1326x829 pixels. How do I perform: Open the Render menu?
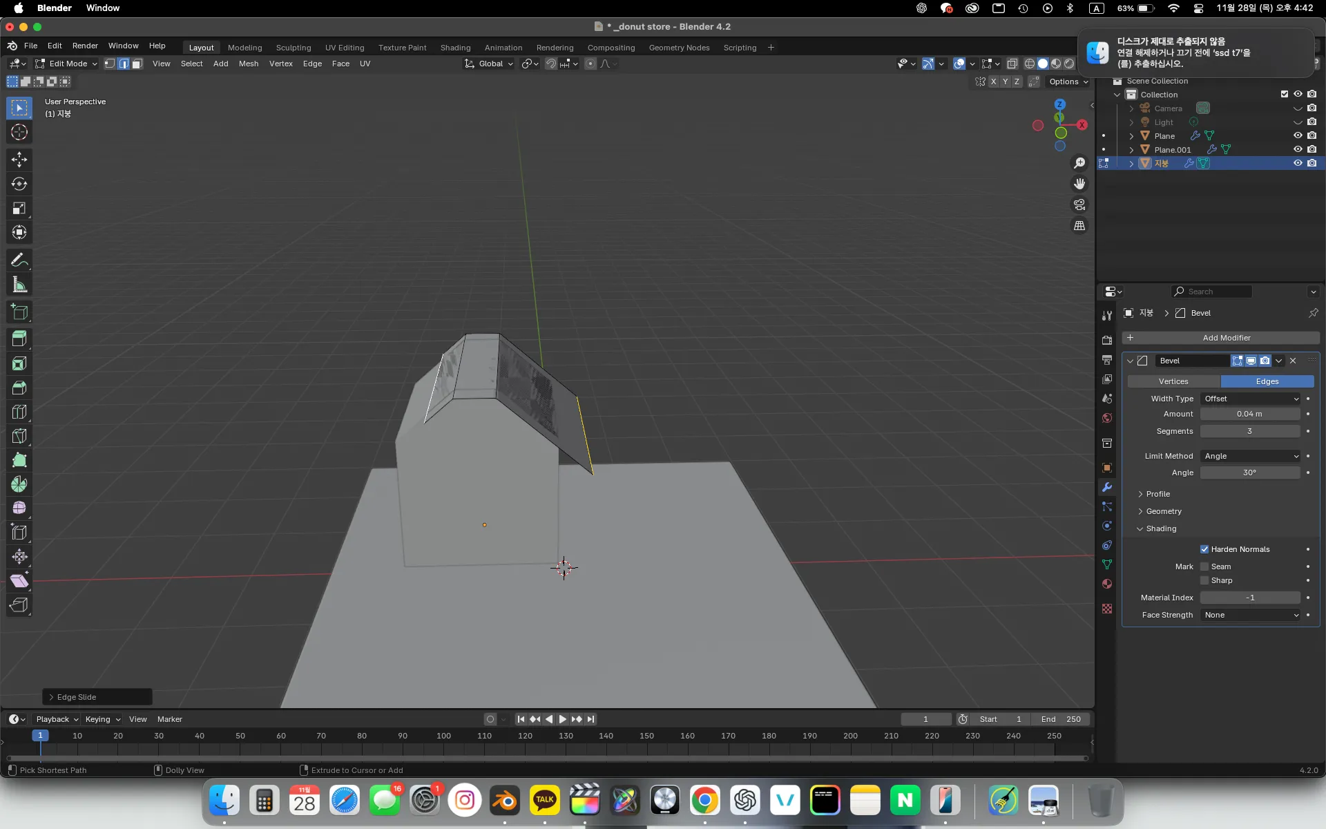(x=85, y=46)
